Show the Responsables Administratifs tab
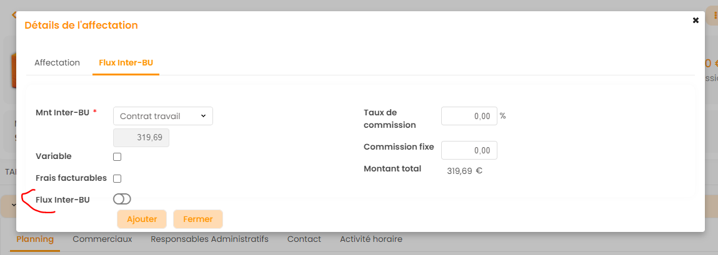Image resolution: width=718 pixels, height=255 pixels. pos(209,239)
